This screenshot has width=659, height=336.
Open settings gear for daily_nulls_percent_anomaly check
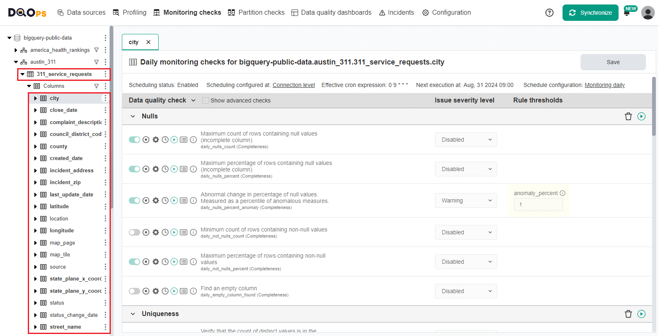(156, 200)
